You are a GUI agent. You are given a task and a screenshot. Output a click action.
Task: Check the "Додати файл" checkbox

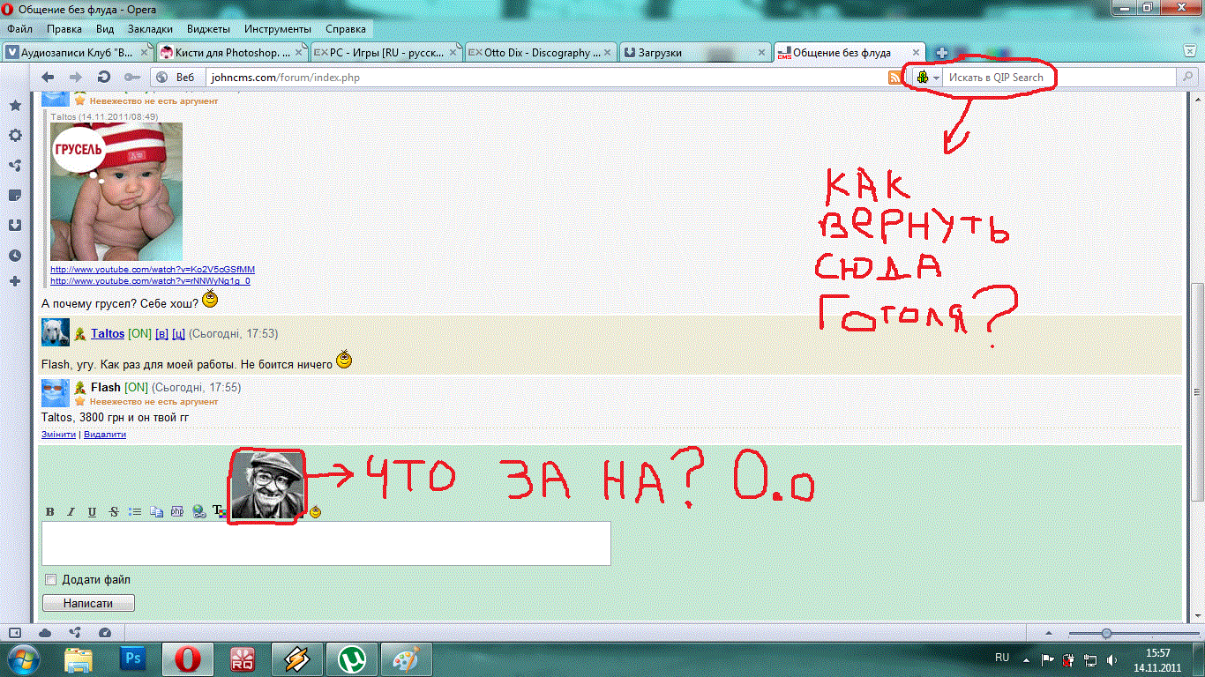[50, 580]
